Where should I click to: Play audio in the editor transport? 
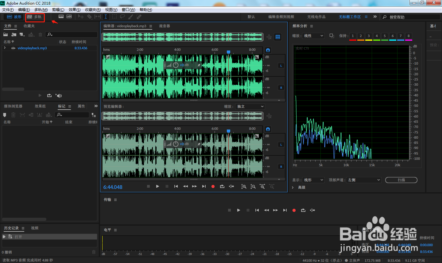pos(157,186)
